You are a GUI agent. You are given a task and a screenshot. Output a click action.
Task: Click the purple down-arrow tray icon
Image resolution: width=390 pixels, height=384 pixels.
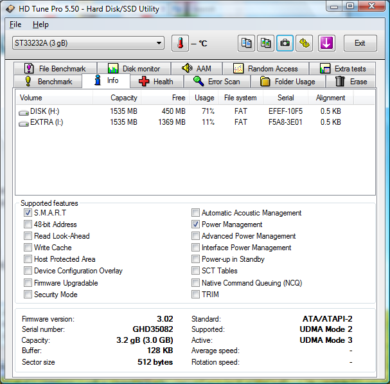point(326,43)
